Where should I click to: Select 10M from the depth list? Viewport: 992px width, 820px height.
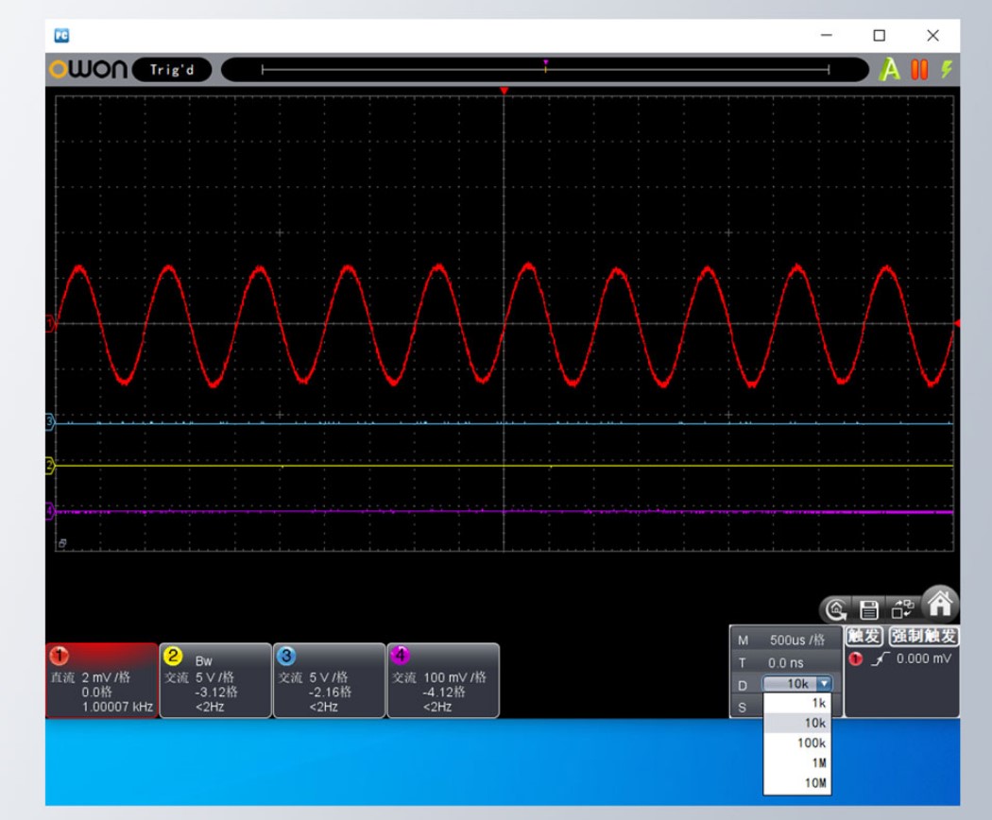tap(797, 782)
